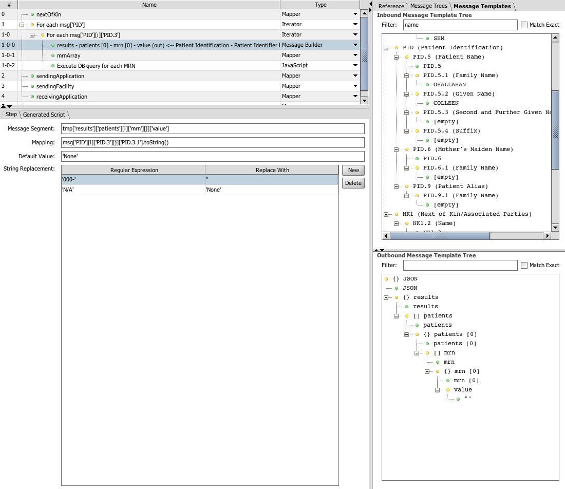Screen dimensions: 565x489
Task: Collapse the PID.5.1 Family Name node
Action: [x=407, y=76]
